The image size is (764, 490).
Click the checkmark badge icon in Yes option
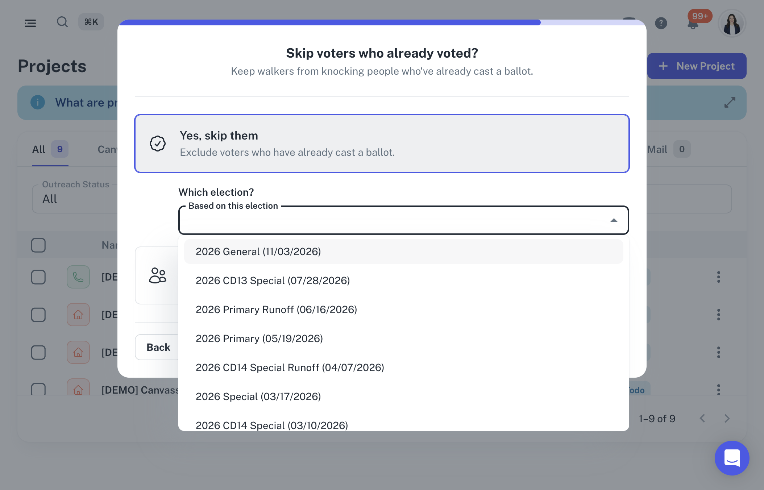pos(158,144)
